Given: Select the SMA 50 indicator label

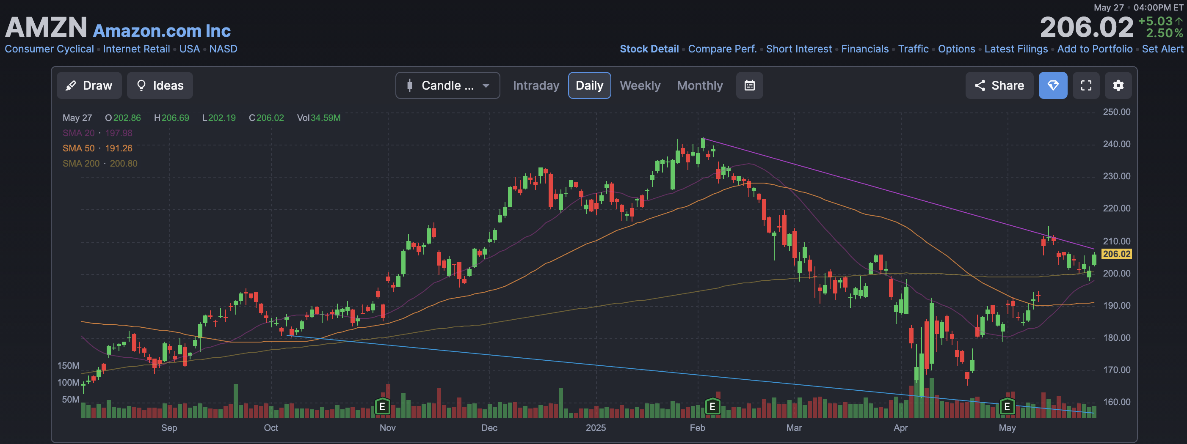Looking at the screenshot, I should pos(78,148).
